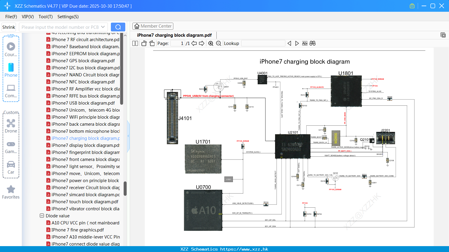Open iPhone7 vibrator control block diagram
Image resolution: width=449 pixels, height=252 pixels.
pos(85,209)
